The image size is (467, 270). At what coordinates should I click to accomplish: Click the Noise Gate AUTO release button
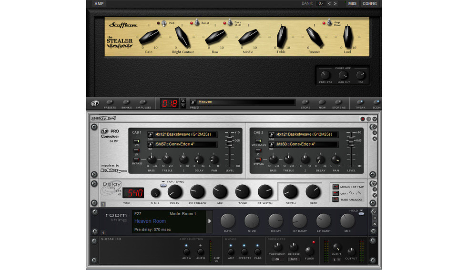coord(294,259)
